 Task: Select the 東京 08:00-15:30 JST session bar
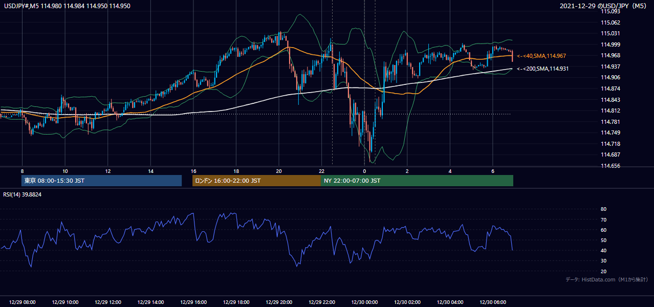pyautogui.click(x=101, y=181)
